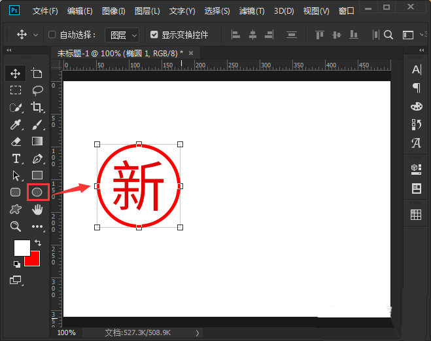Viewport: 431px width, 341px height.
Task: Activate the Crop tool
Action: [37, 107]
